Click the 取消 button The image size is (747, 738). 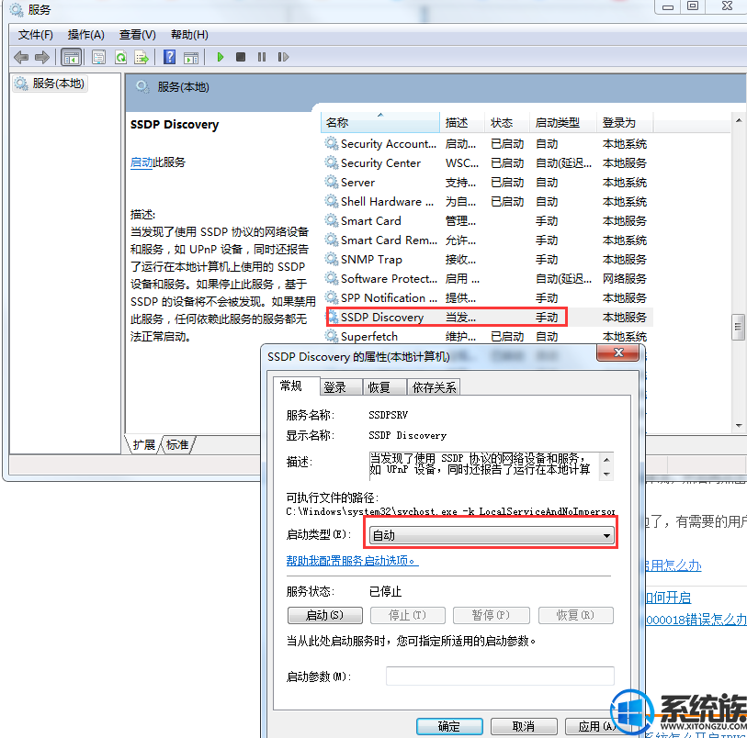click(524, 727)
